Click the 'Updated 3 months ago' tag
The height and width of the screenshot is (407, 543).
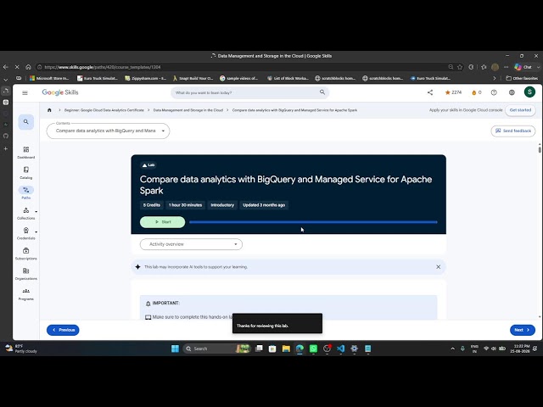pos(264,205)
